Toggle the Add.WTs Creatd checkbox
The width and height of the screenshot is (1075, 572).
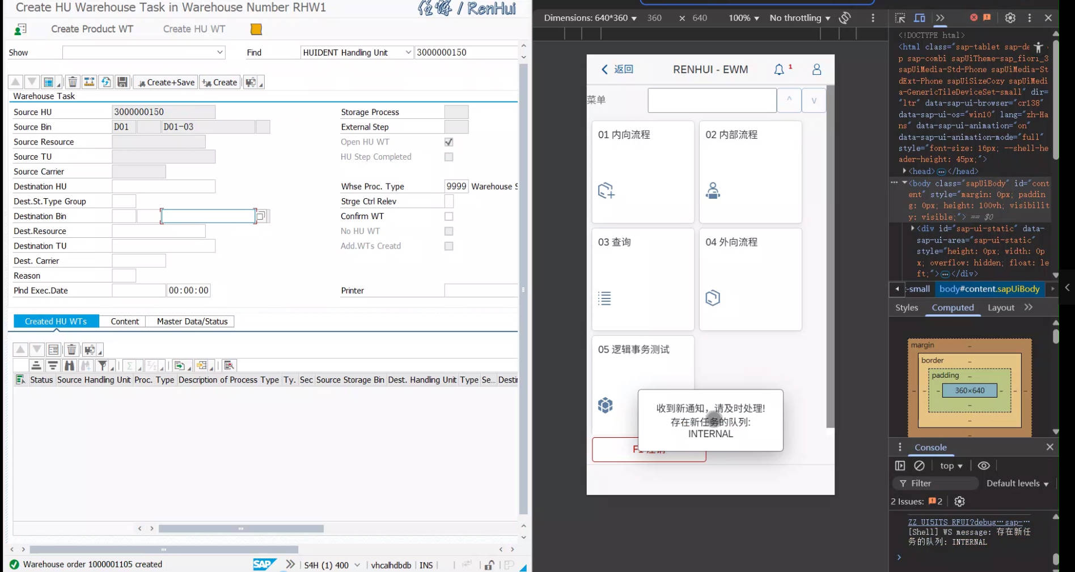click(449, 246)
